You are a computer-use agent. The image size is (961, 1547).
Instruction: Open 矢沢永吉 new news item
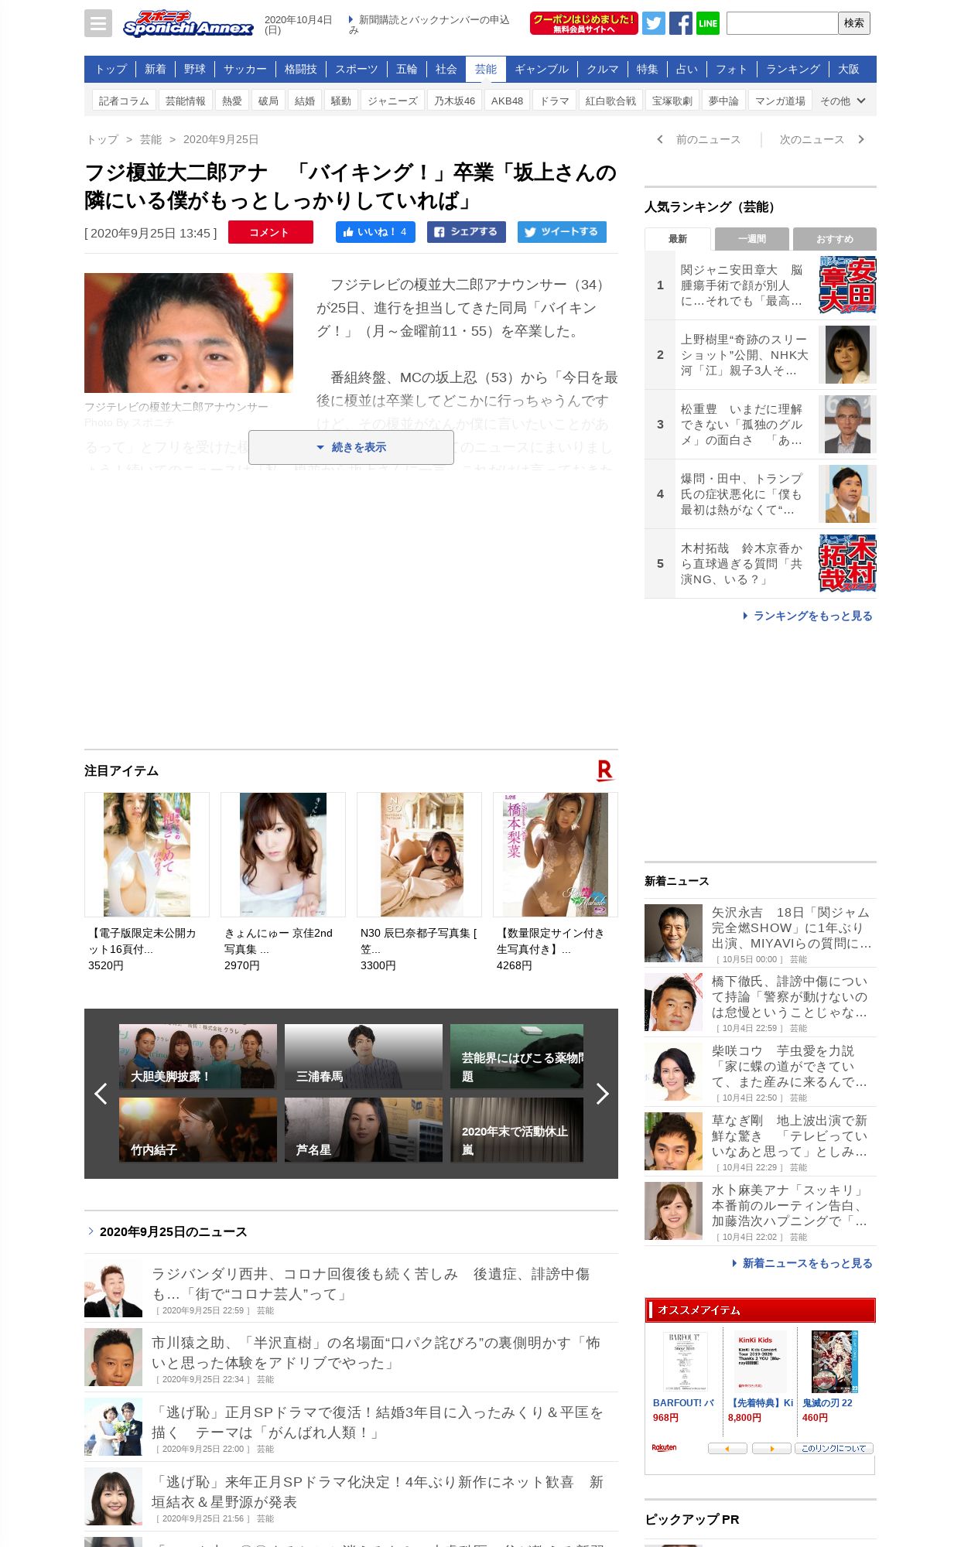(x=761, y=933)
